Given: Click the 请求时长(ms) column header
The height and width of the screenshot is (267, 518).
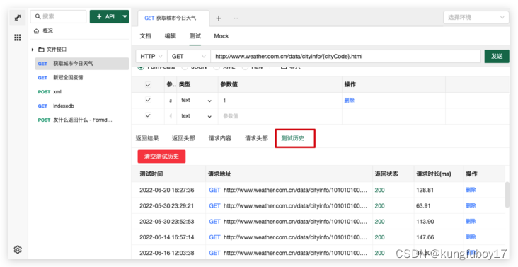Looking at the screenshot, I should coord(433,174).
